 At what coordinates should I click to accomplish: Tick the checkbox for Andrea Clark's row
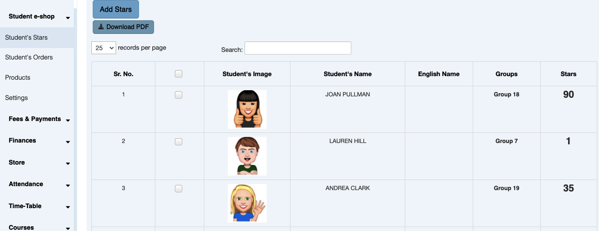tap(178, 188)
